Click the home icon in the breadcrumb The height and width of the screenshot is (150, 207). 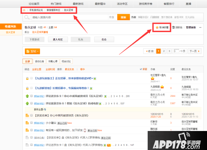(24, 10)
